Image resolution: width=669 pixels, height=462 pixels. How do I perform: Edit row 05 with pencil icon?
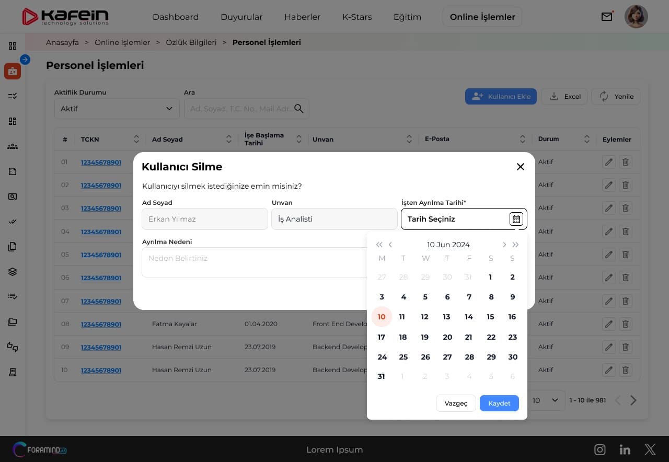pos(608,255)
